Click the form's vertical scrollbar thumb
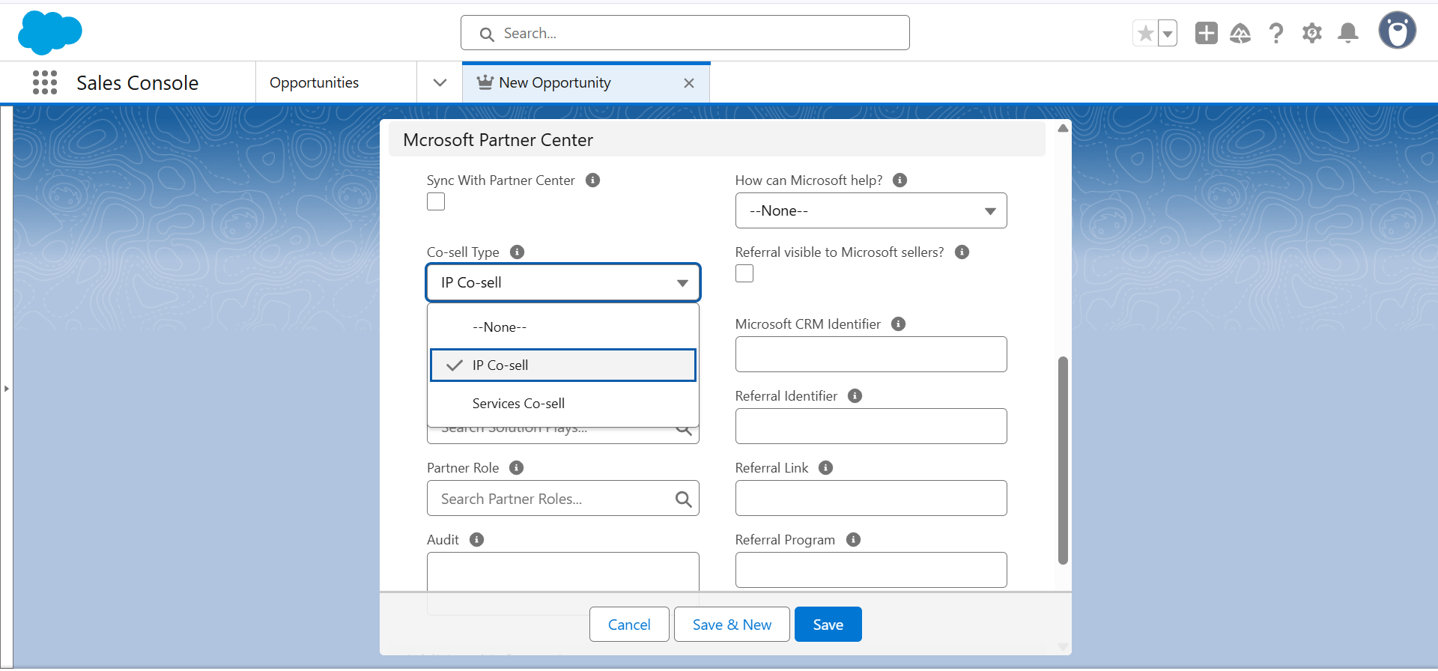1438x671 pixels. tap(1063, 461)
